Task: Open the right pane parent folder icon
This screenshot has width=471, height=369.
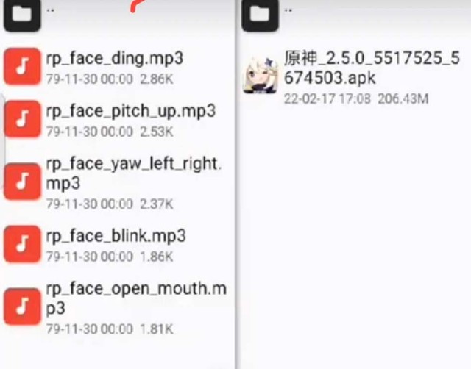Action: (260, 14)
